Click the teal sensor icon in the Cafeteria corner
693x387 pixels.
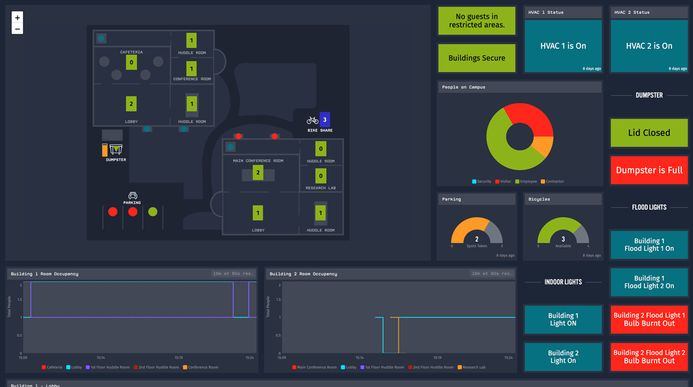[x=101, y=38]
